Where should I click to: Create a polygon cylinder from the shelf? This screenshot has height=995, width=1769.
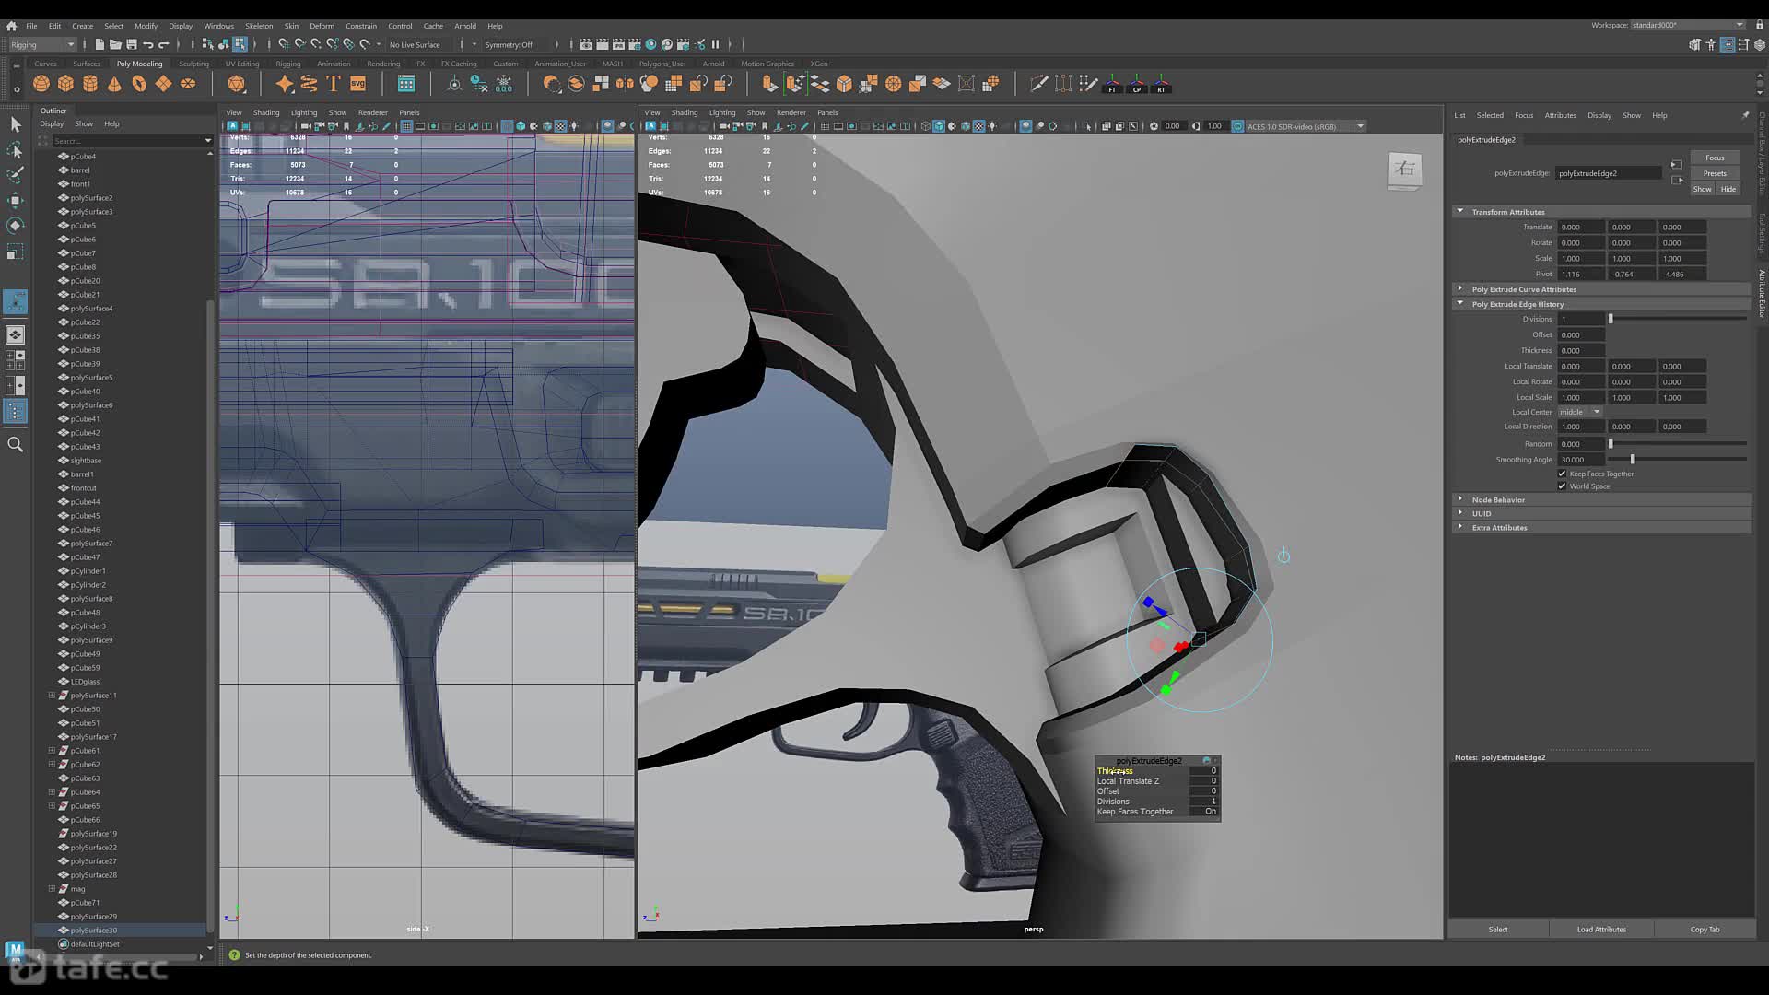pos(90,84)
